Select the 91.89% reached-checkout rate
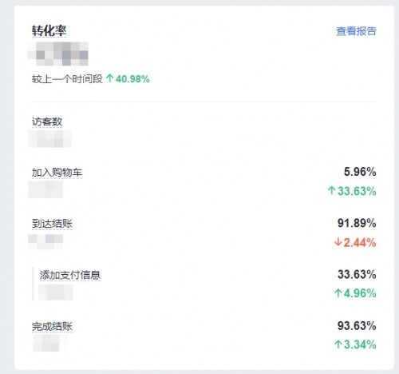The height and width of the screenshot is (374, 399). click(357, 223)
